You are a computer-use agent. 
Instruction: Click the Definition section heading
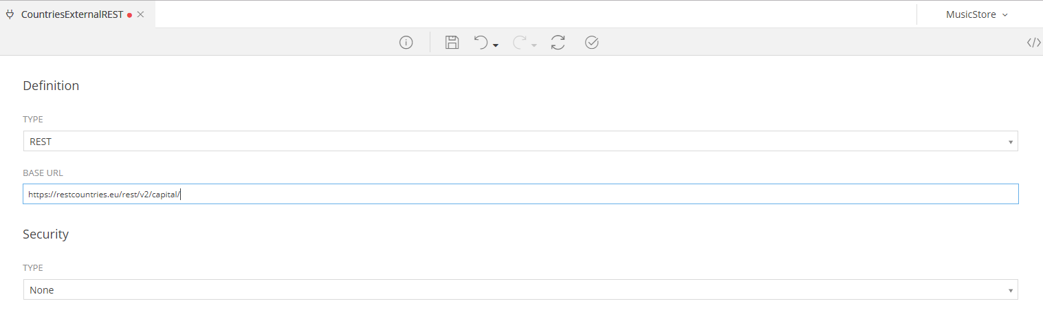[51, 86]
